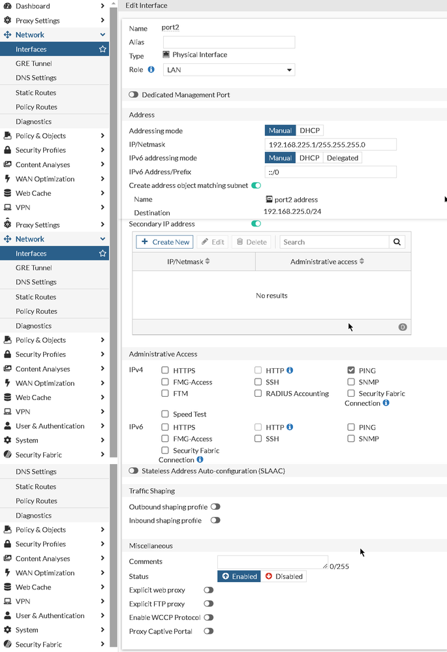Click the Create New button
This screenshot has width=447, height=652.
165,242
